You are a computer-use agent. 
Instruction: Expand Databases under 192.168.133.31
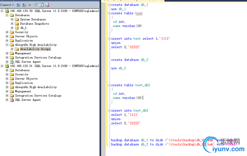pyautogui.click(x=7, y=70)
